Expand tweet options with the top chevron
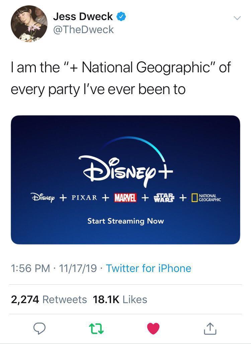251x344 pixels. tap(237, 18)
